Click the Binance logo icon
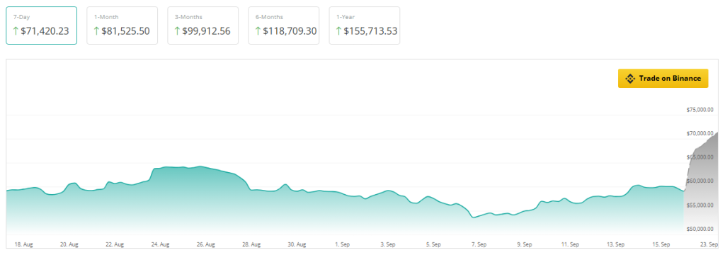Image resolution: width=725 pixels, height=260 pixels. click(x=629, y=78)
